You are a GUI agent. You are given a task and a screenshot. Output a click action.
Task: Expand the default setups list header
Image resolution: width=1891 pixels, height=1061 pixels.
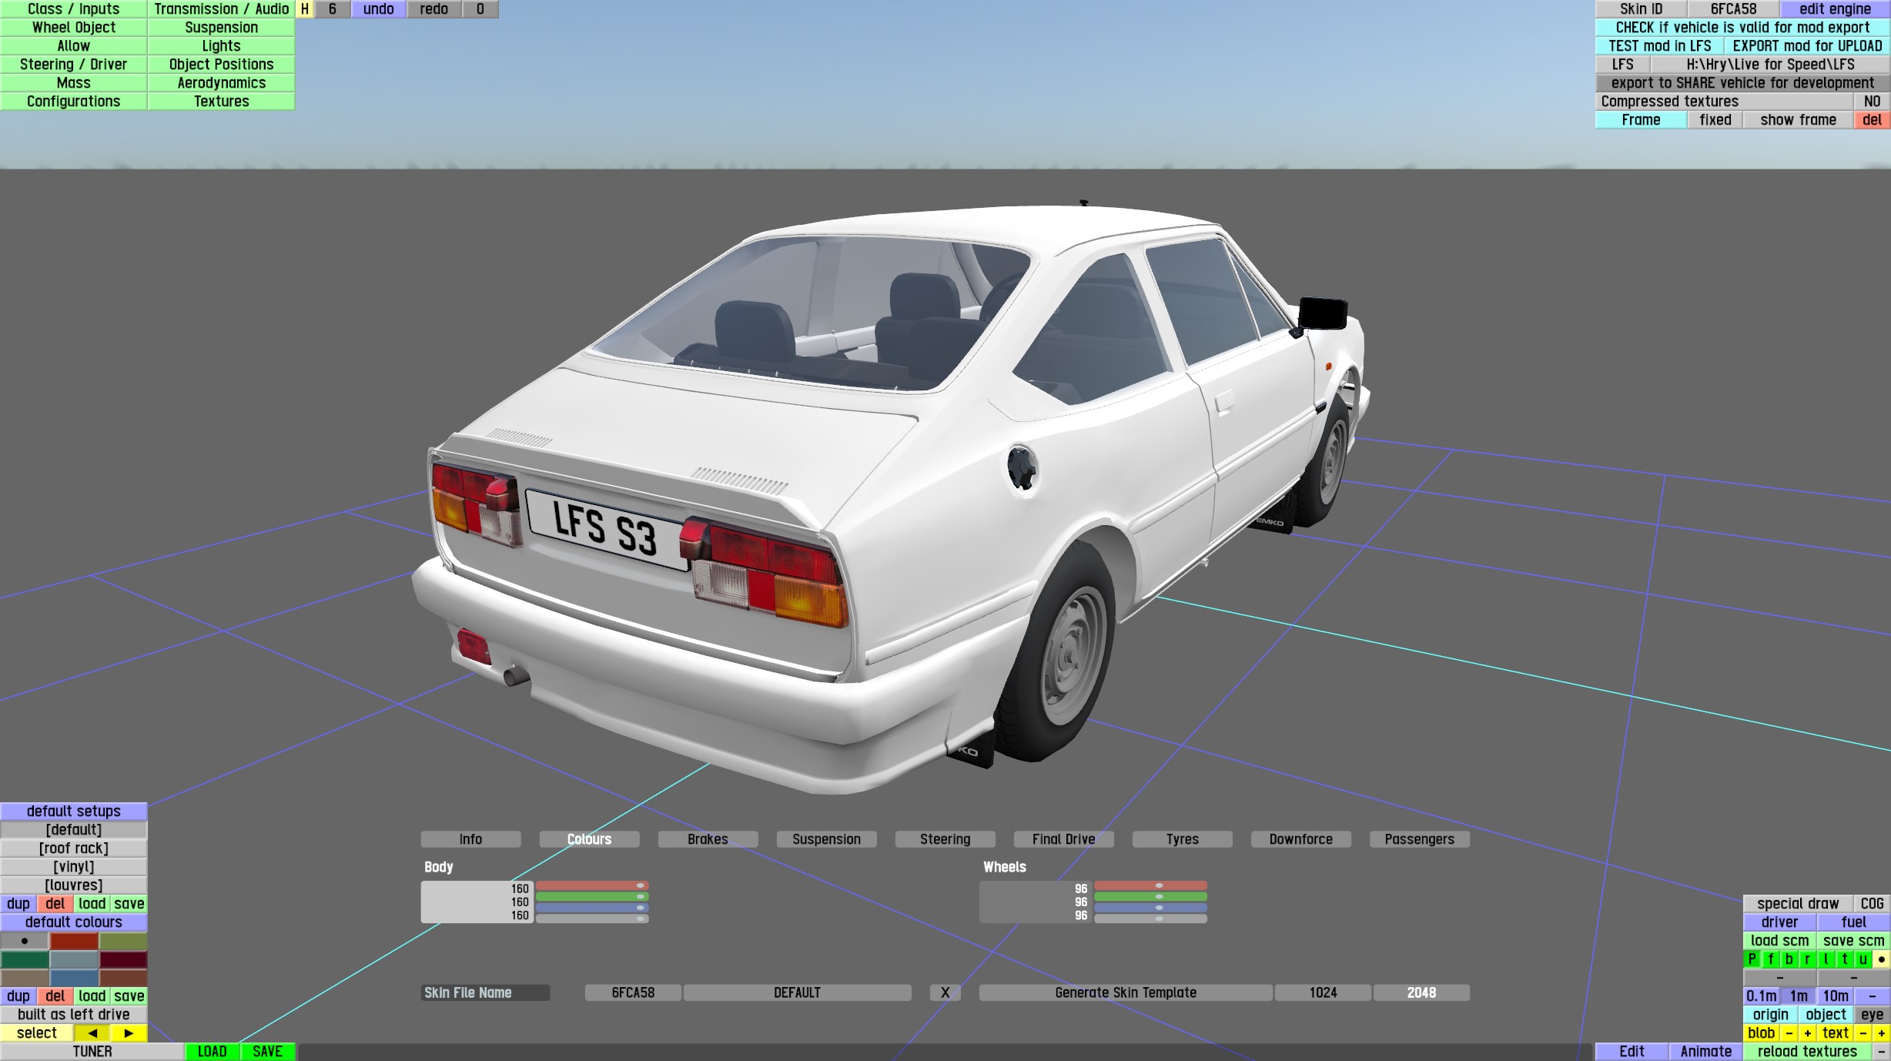[x=74, y=812]
